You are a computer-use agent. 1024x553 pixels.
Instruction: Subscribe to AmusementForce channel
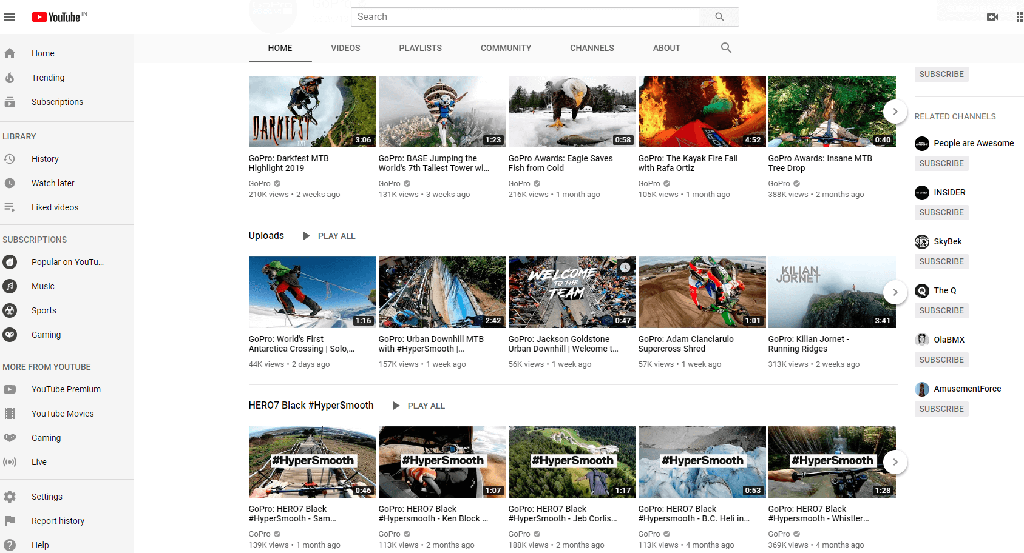[941, 409]
